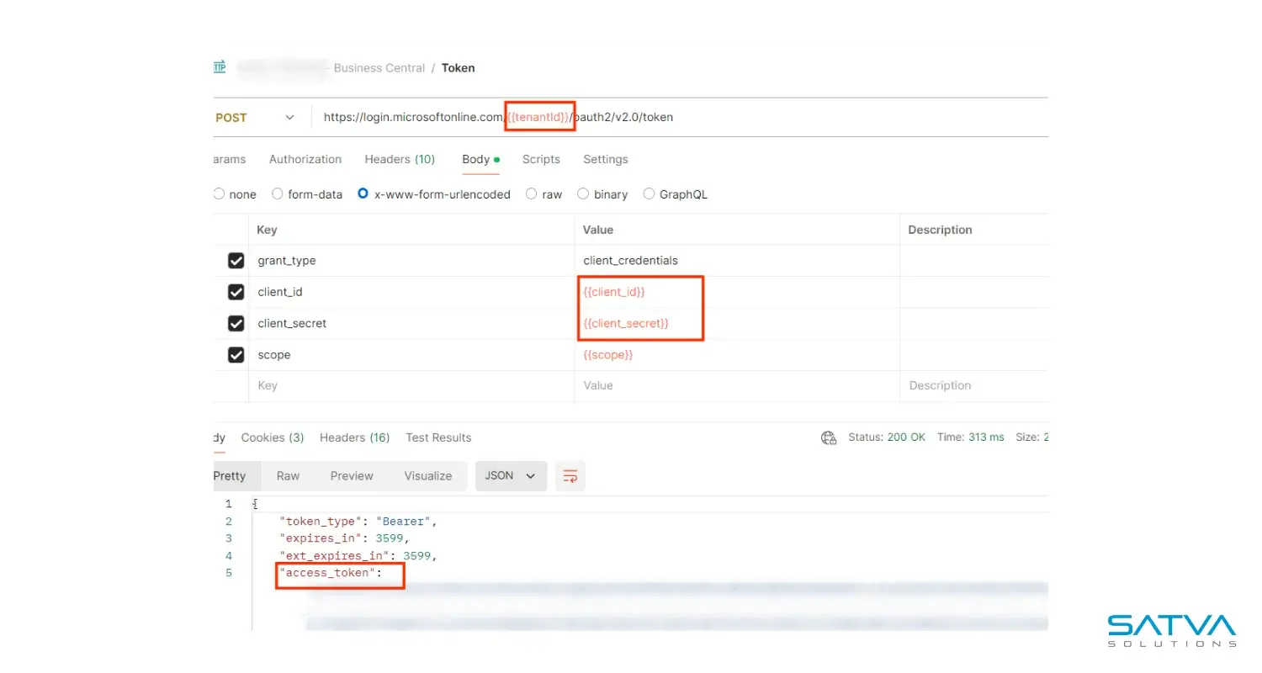Click the scope key cell

[x=411, y=355]
